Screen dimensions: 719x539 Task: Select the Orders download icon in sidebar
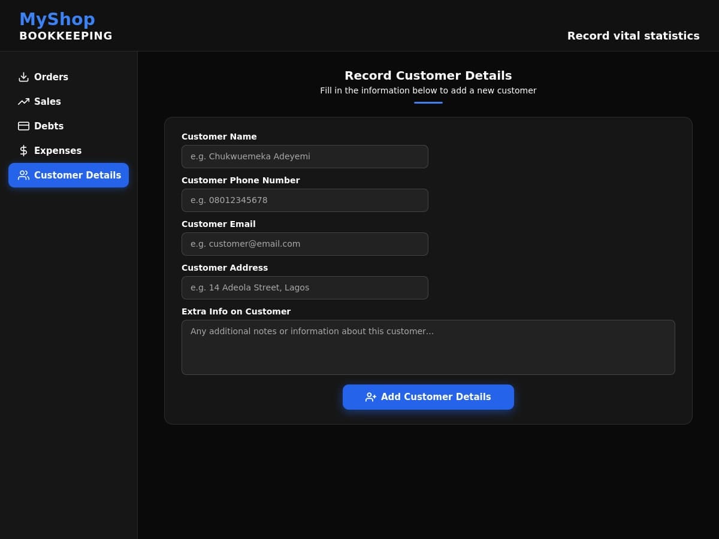[23, 77]
